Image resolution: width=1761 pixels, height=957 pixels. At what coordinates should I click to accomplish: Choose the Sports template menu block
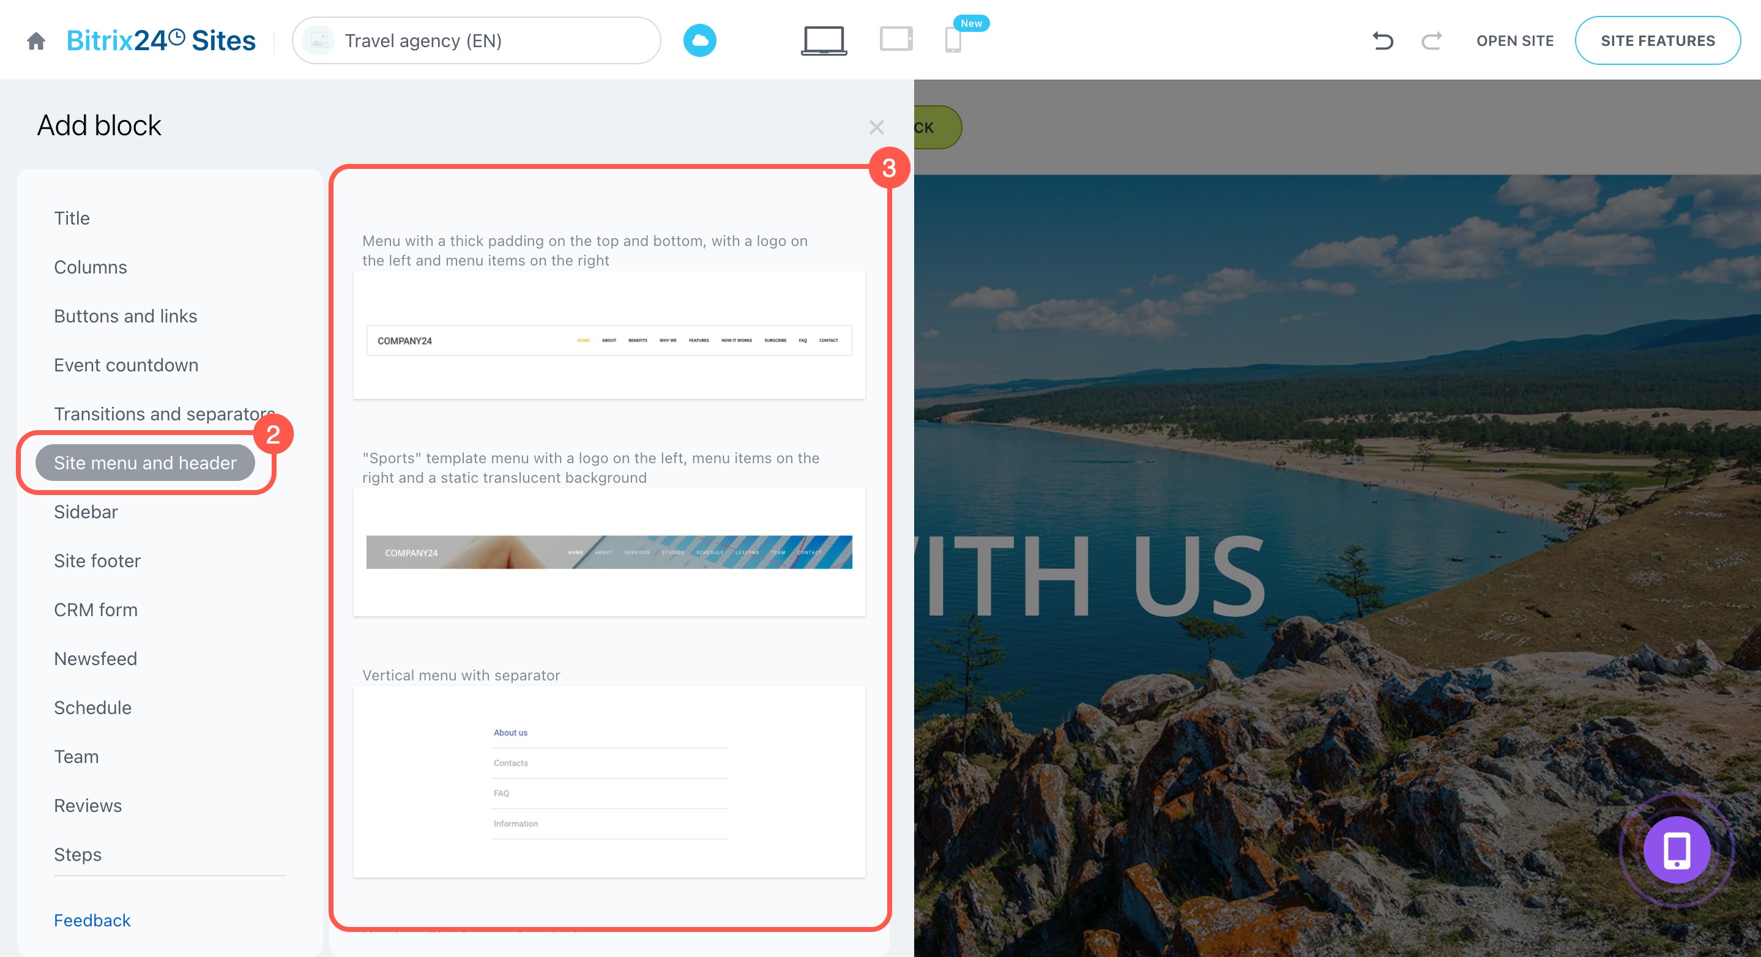pos(609,553)
